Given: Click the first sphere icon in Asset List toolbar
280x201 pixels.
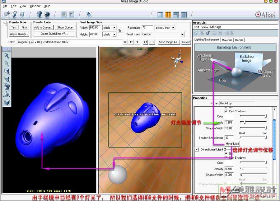Looking at the screenshot, I should pyautogui.click(x=196, y=33).
